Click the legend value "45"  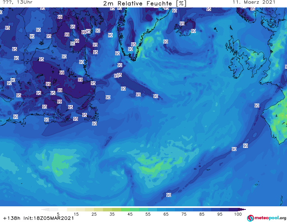[x=130, y=214]
